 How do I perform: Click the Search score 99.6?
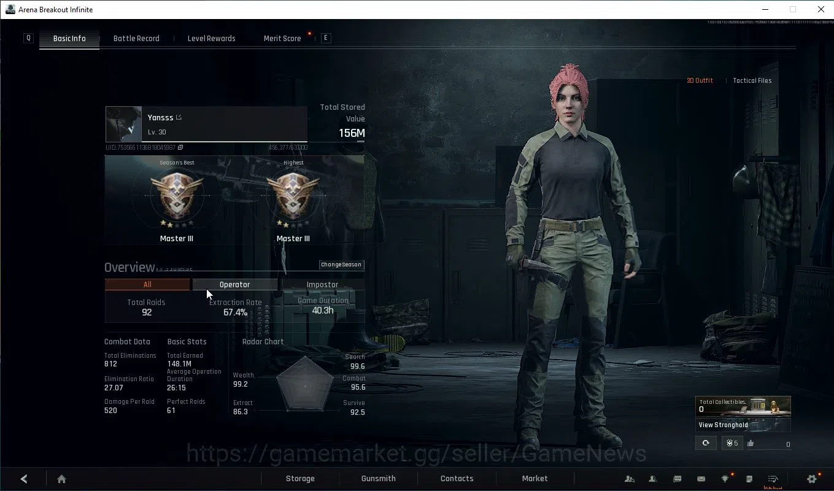358,366
